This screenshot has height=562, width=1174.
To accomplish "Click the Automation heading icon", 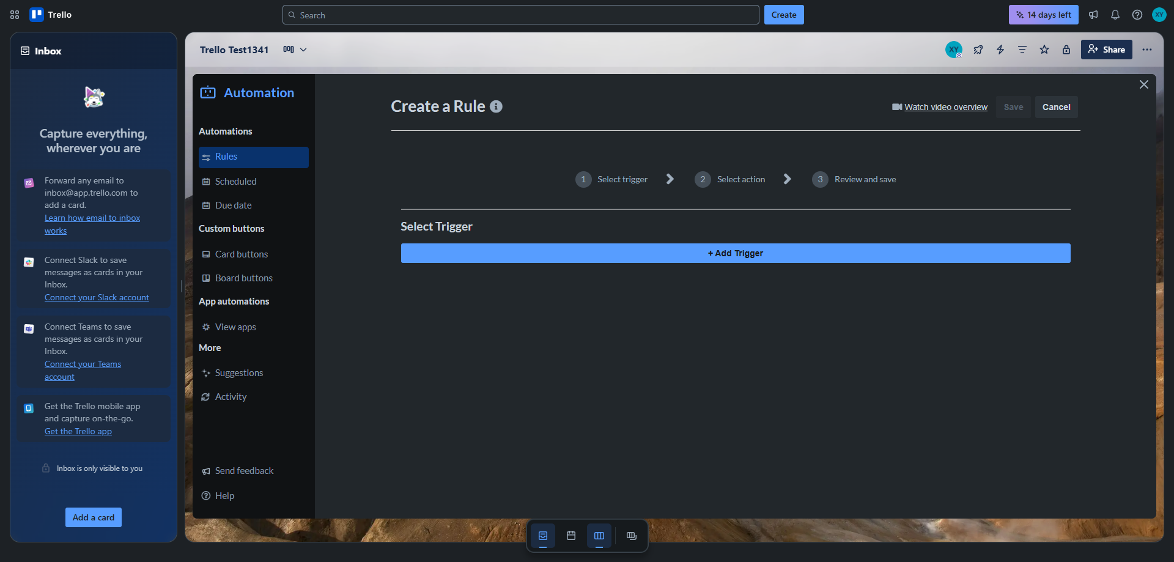I will pos(208,92).
